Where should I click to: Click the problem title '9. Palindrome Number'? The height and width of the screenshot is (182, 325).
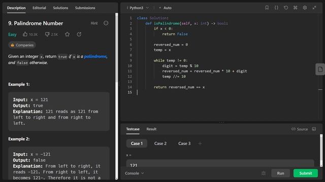tap(36, 23)
